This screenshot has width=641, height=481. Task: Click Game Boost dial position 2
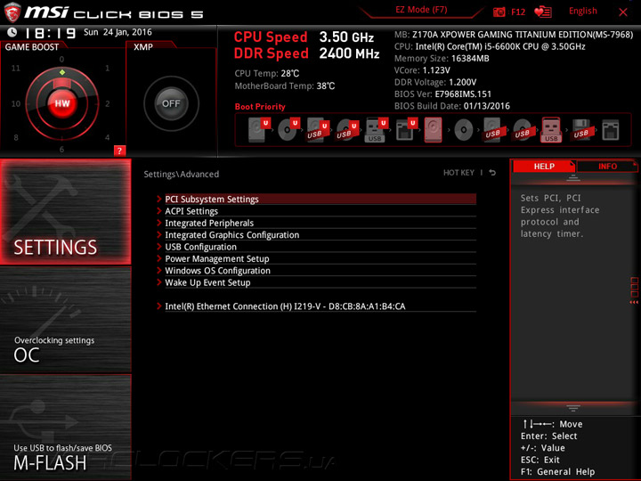(107, 103)
